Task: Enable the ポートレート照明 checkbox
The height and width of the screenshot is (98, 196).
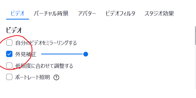Action: (9, 77)
